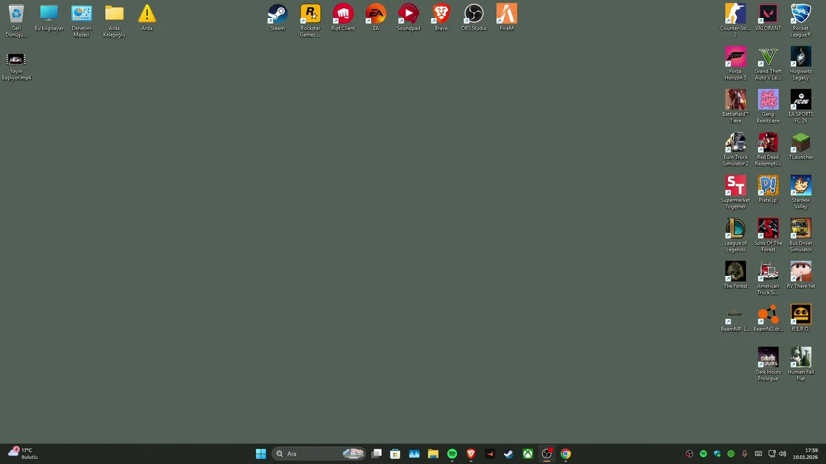Select the Battlefield 1.exe desktop icon
Viewport: 826px width, 464px height.
click(x=735, y=106)
